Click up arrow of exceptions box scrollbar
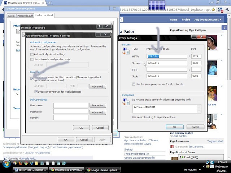This screenshot has width=231, height=173. (199, 107)
